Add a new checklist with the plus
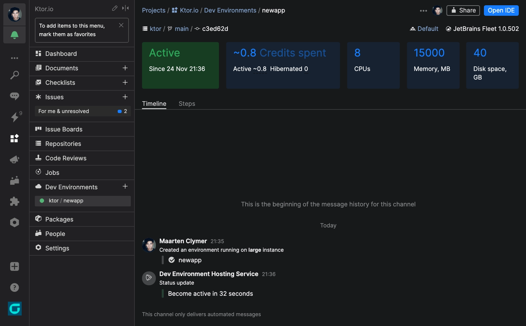Viewport: 526px width, 326px height. click(125, 82)
